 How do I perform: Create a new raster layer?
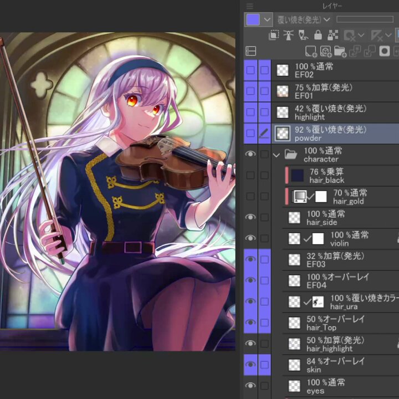click(x=311, y=51)
